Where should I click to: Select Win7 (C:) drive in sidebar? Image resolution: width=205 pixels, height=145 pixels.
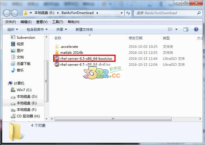tap(21, 90)
